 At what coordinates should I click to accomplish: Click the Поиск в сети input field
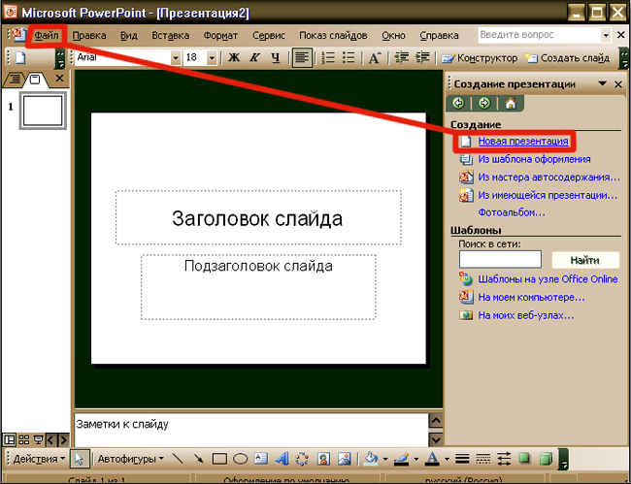point(500,259)
